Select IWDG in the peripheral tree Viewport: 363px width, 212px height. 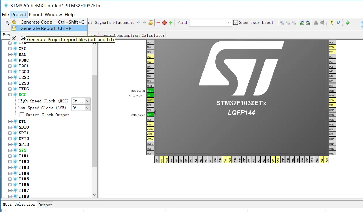click(24, 89)
